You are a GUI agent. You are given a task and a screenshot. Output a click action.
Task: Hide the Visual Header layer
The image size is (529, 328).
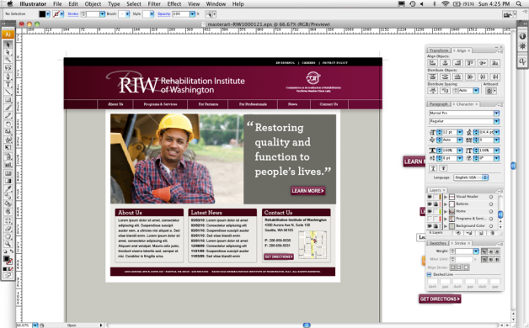(430, 197)
